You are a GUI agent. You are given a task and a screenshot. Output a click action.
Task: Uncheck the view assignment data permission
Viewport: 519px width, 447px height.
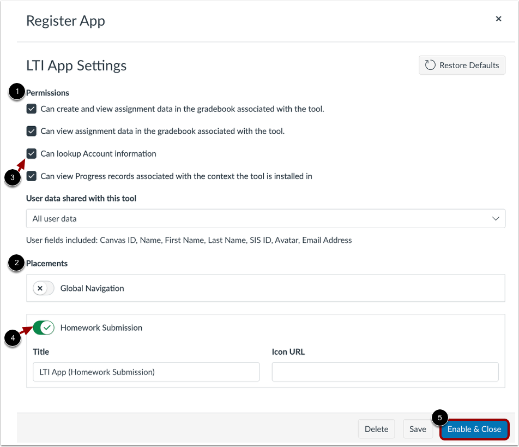tap(31, 131)
